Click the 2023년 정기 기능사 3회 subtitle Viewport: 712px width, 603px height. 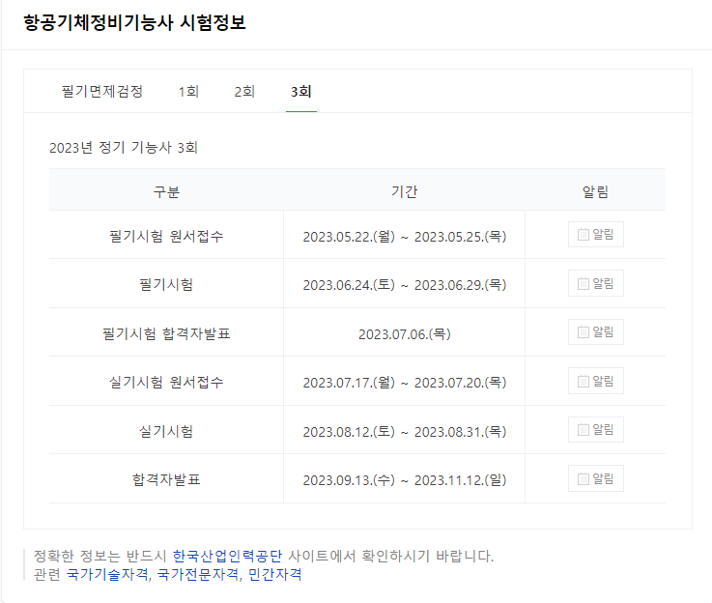pos(123,148)
